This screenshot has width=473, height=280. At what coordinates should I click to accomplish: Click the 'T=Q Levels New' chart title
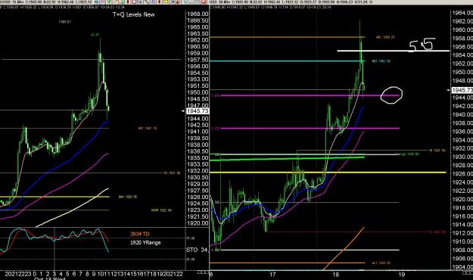point(134,14)
